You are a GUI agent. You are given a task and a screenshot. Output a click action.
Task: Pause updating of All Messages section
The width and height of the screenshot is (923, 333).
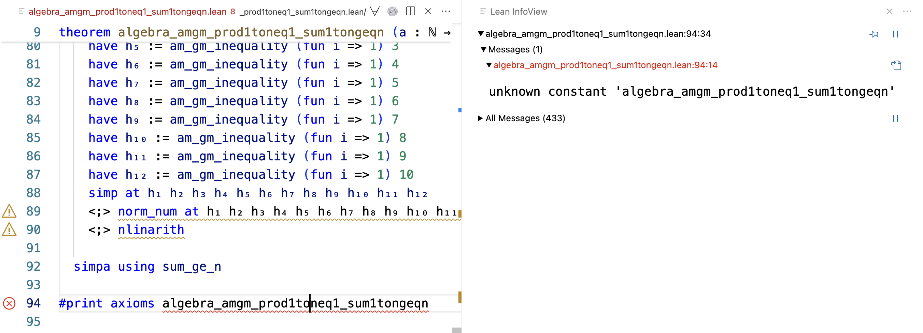click(x=895, y=118)
